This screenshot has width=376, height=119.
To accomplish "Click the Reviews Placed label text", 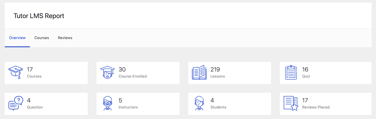I will [316, 107].
